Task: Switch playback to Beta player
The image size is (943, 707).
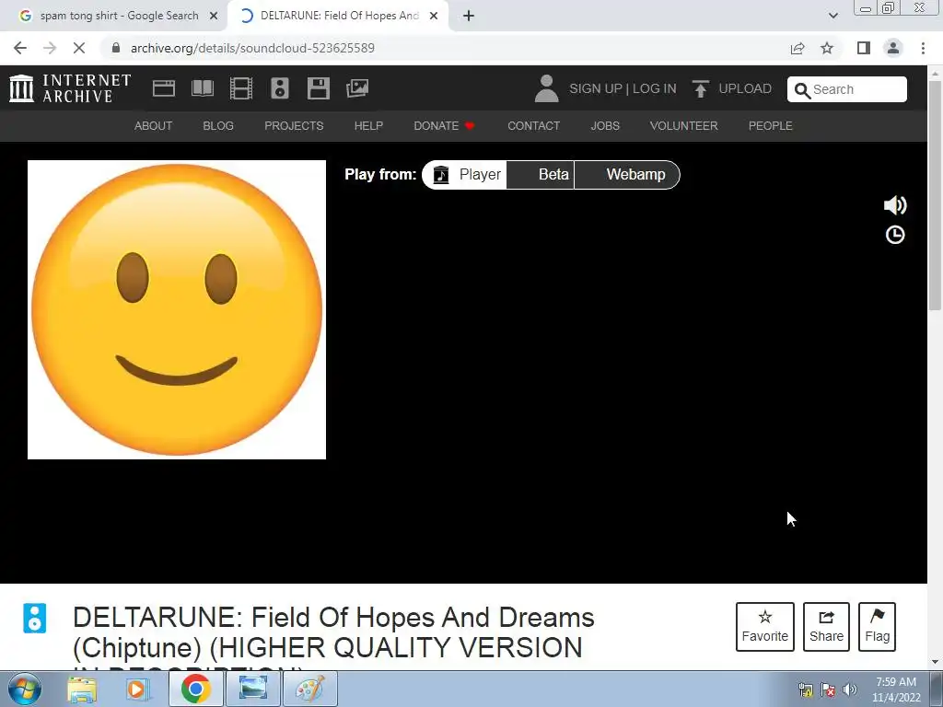Action: click(x=540, y=174)
